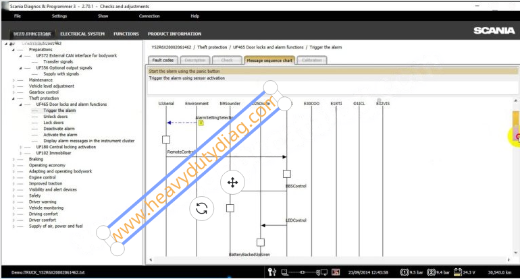
Task: Select Unlock doors in the tree
Action: pos(55,117)
